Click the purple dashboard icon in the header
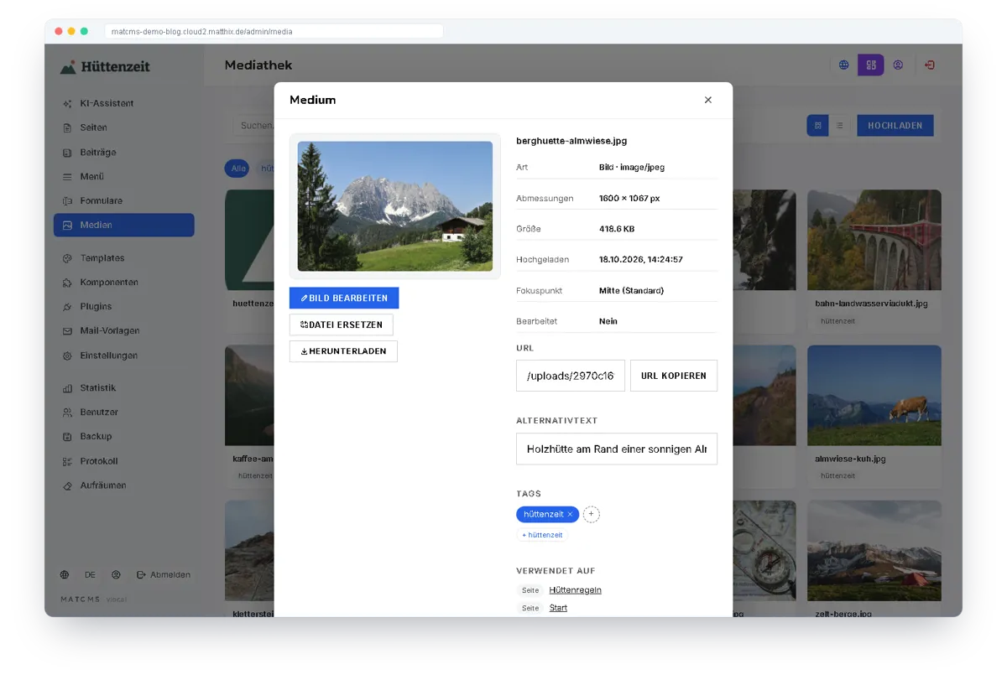 click(x=871, y=65)
